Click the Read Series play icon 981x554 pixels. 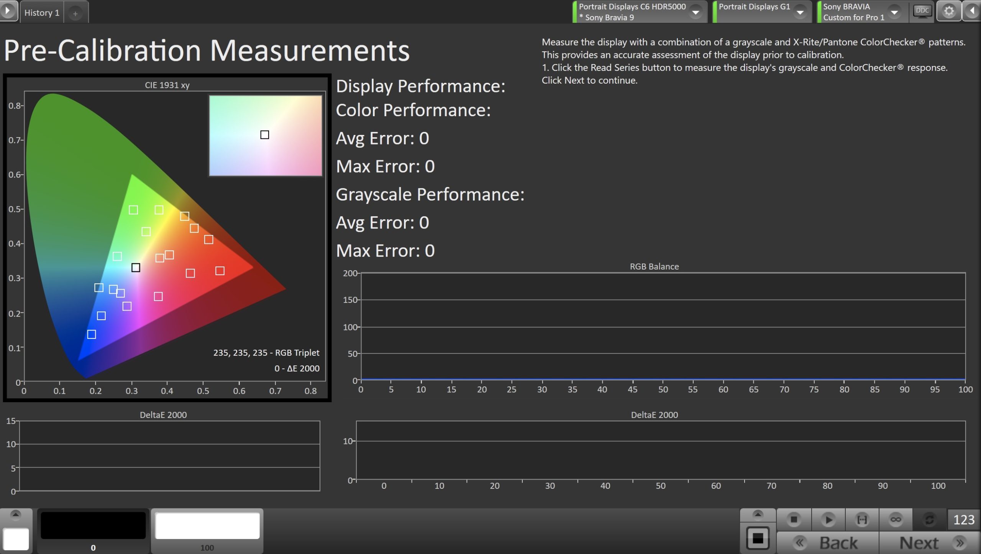(828, 519)
